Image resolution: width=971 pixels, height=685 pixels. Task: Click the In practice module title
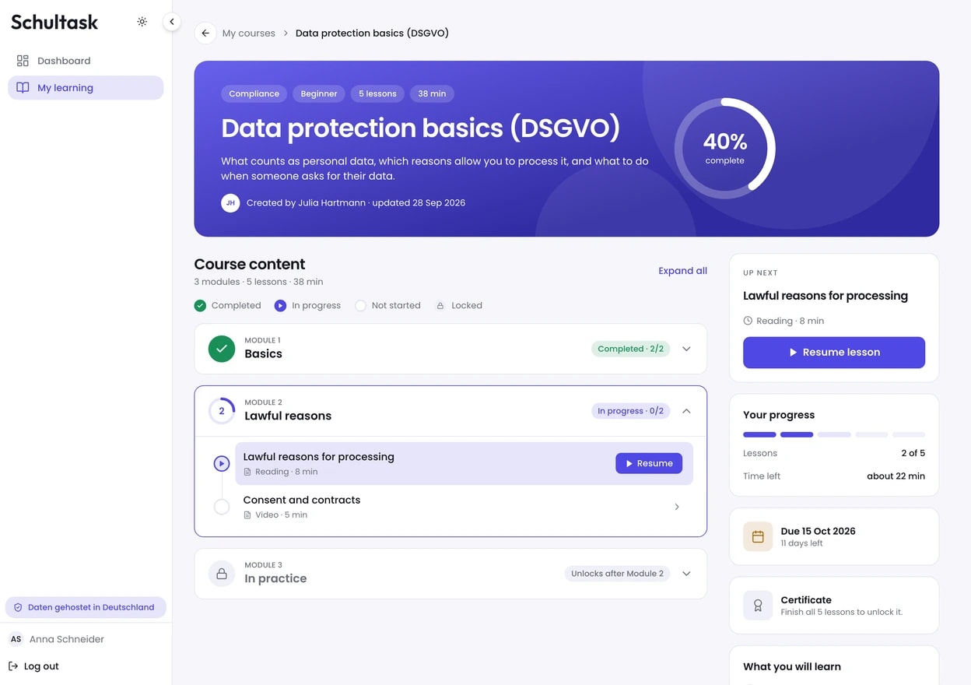(275, 578)
